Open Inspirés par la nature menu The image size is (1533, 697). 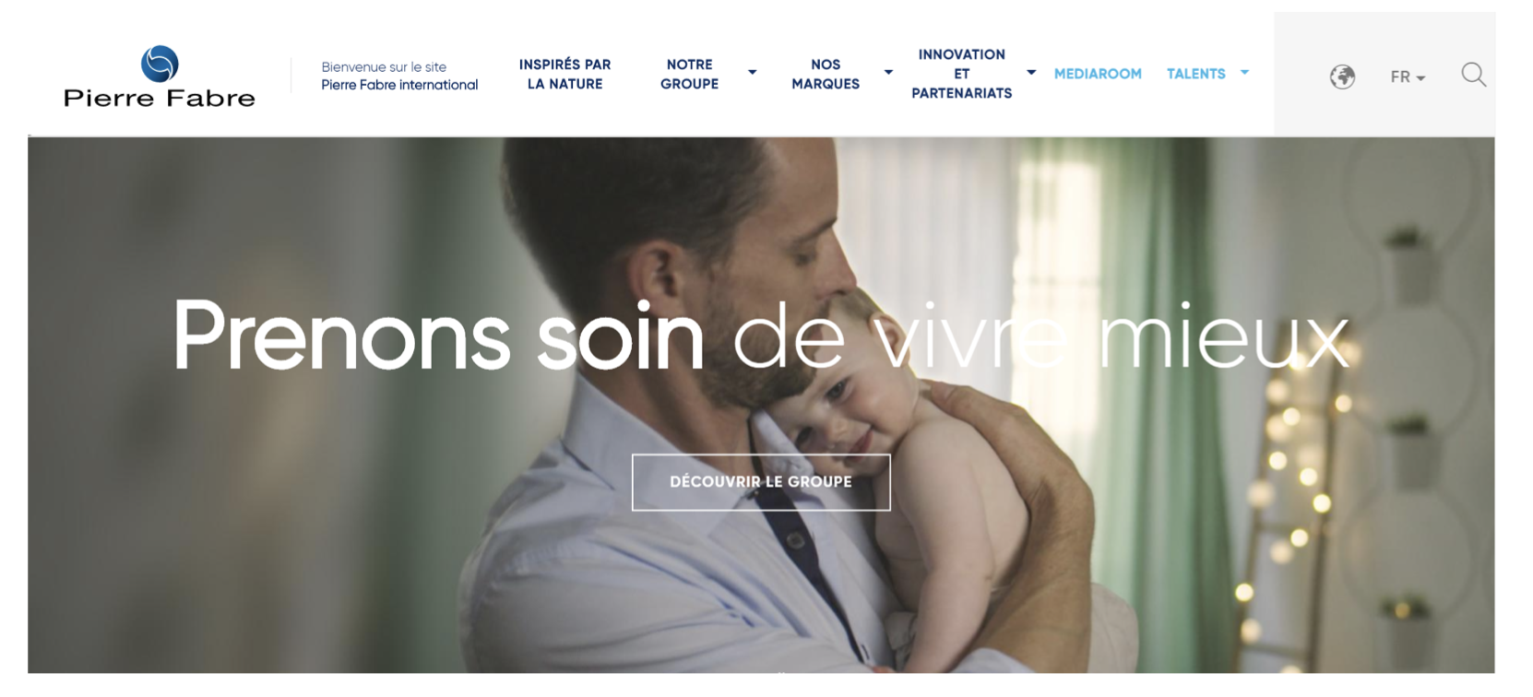(x=564, y=74)
